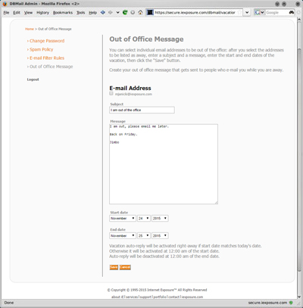This screenshot has width=303, height=308.
Task: Open the Change Password page
Action: 47,41
